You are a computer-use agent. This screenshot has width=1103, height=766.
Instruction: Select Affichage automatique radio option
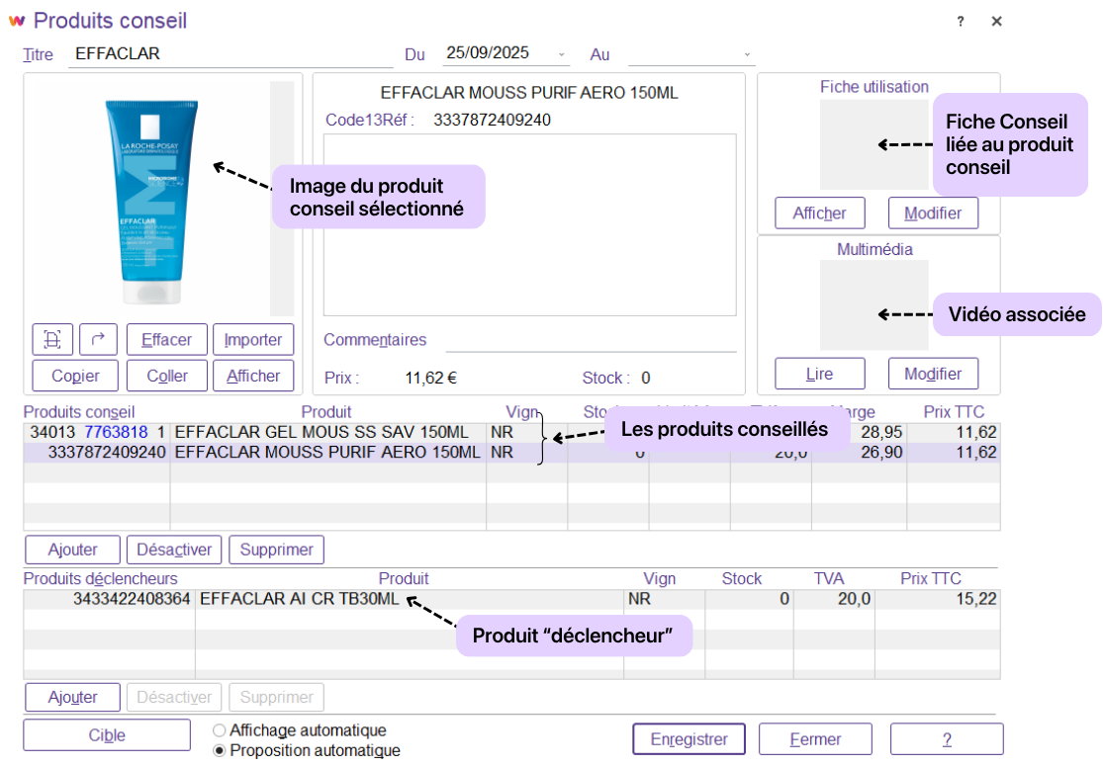click(220, 730)
